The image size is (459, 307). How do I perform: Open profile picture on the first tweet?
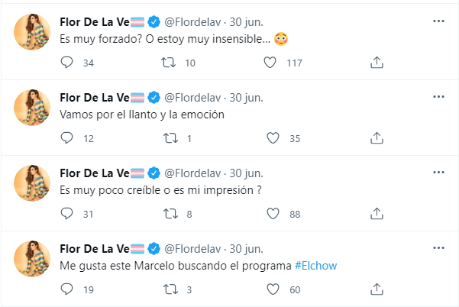click(32, 32)
